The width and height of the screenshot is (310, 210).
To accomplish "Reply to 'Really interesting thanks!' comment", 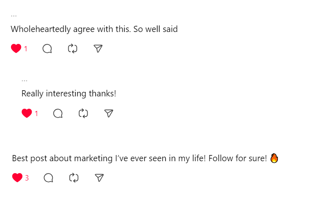I will (x=58, y=113).
